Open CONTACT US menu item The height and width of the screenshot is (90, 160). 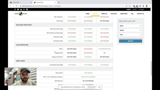pos(140,14)
